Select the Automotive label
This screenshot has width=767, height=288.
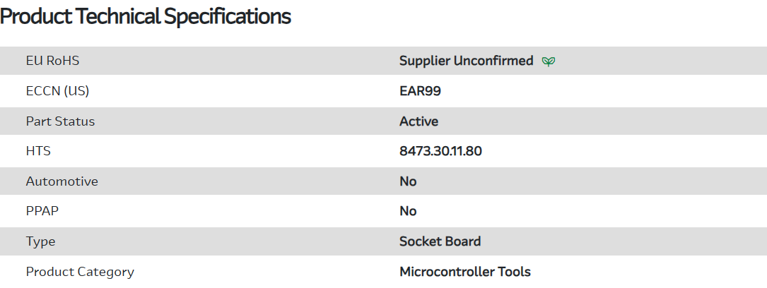click(x=62, y=181)
